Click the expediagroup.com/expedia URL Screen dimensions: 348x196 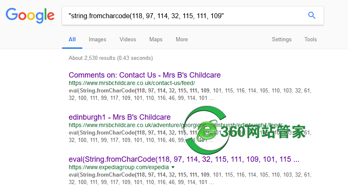119,167
